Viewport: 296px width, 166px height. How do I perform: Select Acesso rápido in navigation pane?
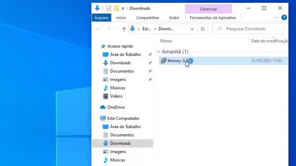click(x=120, y=46)
